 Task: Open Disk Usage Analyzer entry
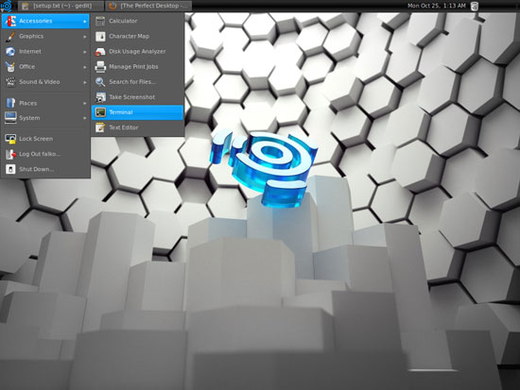pyautogui.click(x=137, y=51)
